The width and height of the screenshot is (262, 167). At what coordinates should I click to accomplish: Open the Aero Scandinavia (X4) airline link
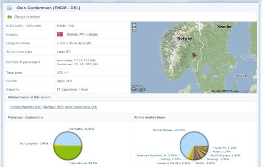pos(81,107)
